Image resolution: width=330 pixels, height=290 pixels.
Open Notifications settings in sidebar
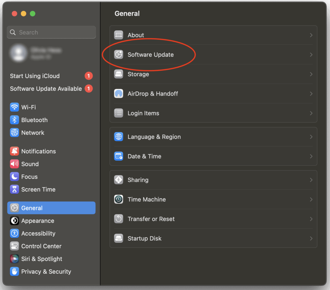(x=38, y=151)
